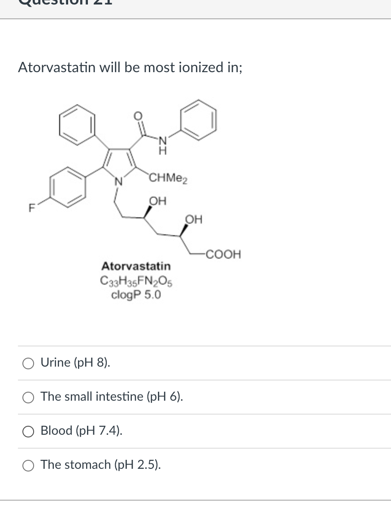Click the Urine (pH 8) answer text
The width and height of the screenshot is (391, 519).
[74, 363]
